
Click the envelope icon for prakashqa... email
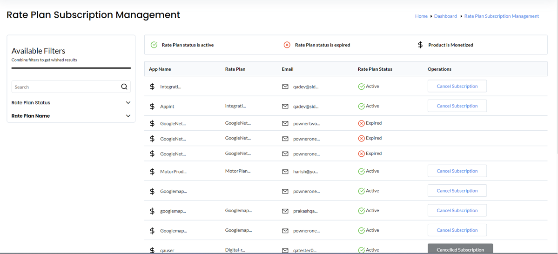click(285, 211)
